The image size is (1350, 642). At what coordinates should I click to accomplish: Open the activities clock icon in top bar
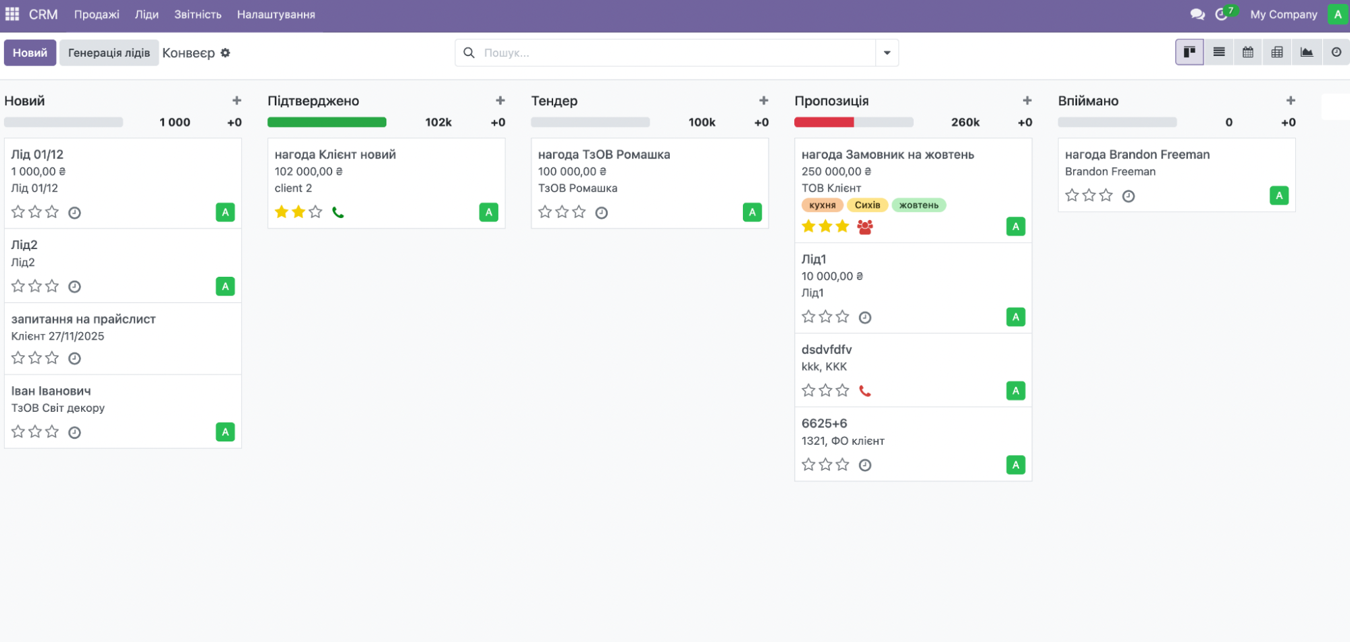(x=1222, y=14)
